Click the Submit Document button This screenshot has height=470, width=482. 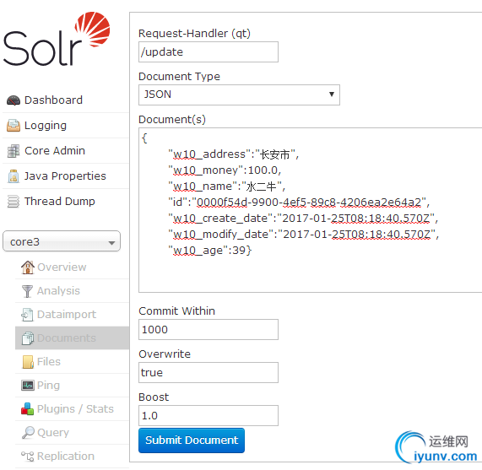click(192, 440)
